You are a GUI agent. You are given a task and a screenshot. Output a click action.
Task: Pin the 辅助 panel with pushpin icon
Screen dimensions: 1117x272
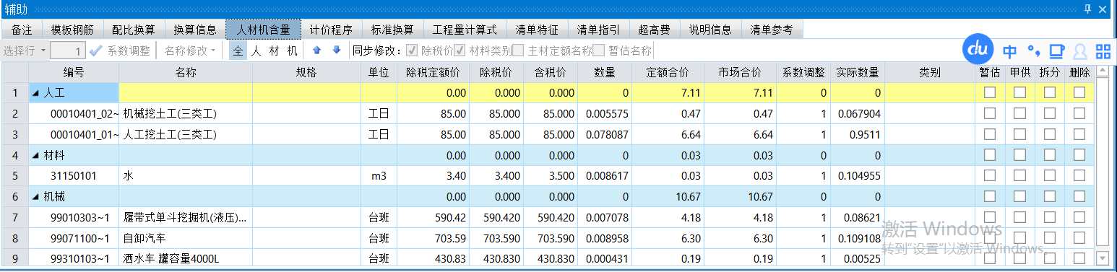click(x=1087, y=9)
